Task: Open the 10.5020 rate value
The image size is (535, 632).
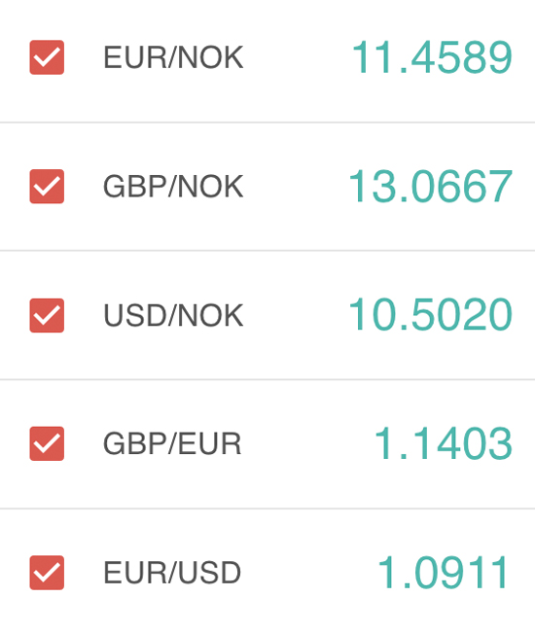Action: pyautogui.click(x=430, y=314)
